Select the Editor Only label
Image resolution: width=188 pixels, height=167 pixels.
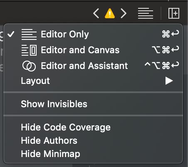click(65, 34)
